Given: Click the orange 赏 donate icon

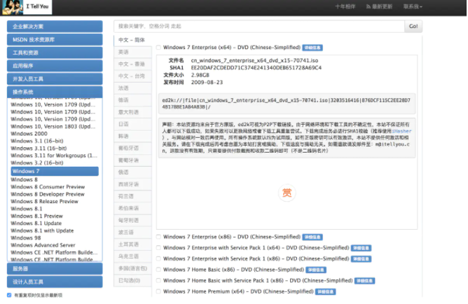Looking at the screenshot, I should coord(286,193).
